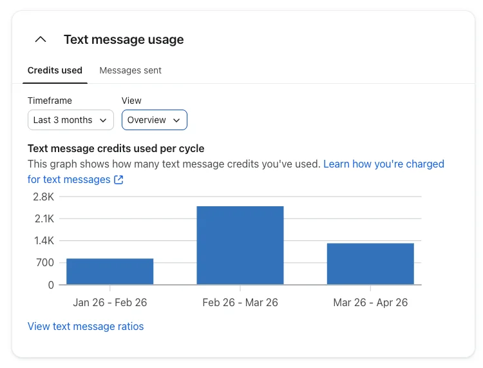Click the 2.8K y-axis label

tap(44, 197)
